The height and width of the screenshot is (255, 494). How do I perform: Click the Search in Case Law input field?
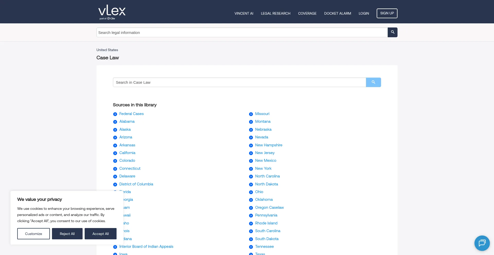(239, 82)
